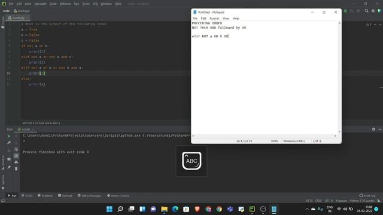The height and width of the screenshot is (215, 383).
Task: Open Microsoft Edge from taskbar
Action: [175, 209]
